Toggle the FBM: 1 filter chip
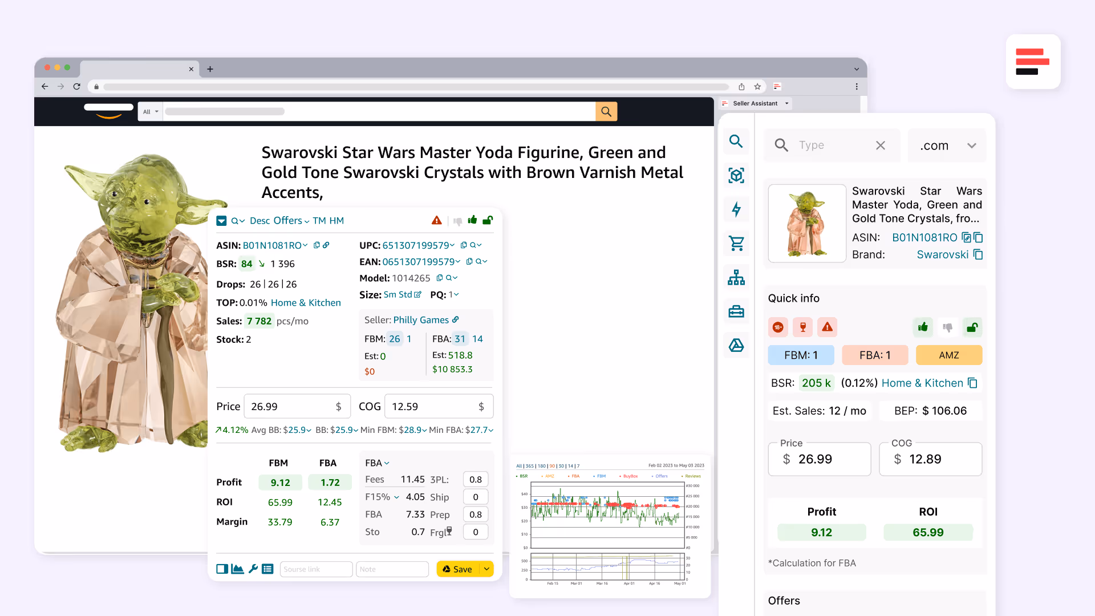This screenshot has height=616, width=1095. (x=801, y=355)
